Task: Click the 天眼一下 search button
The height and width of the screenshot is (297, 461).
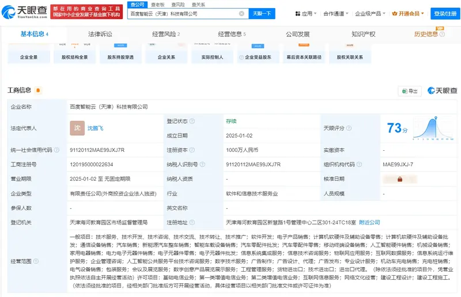Action: pos(262,13)
